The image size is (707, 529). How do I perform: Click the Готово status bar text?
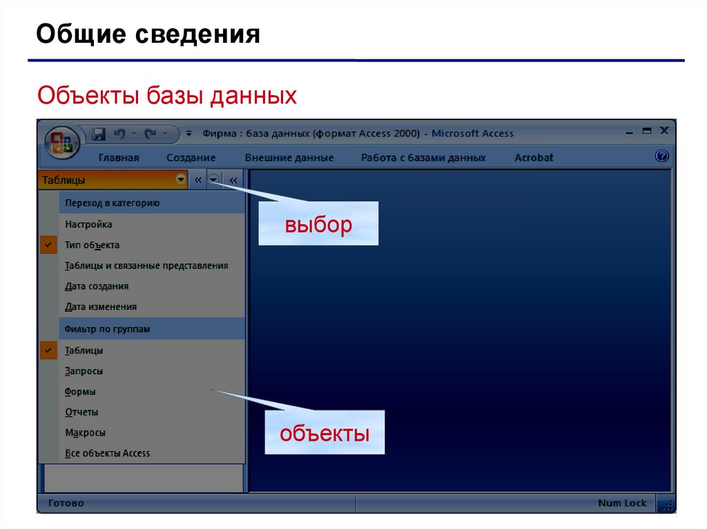(66, 503)
